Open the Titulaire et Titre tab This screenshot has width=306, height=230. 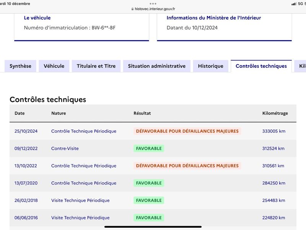point(96,66)
